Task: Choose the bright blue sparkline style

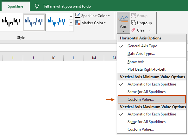Action: click(x=56, y=21)
